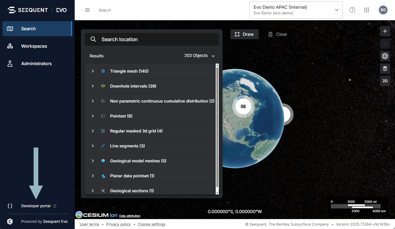Image resolution: width=395 pixels, height=229 pixels.
Task: Open the User terms link
Action: point(89,224)
